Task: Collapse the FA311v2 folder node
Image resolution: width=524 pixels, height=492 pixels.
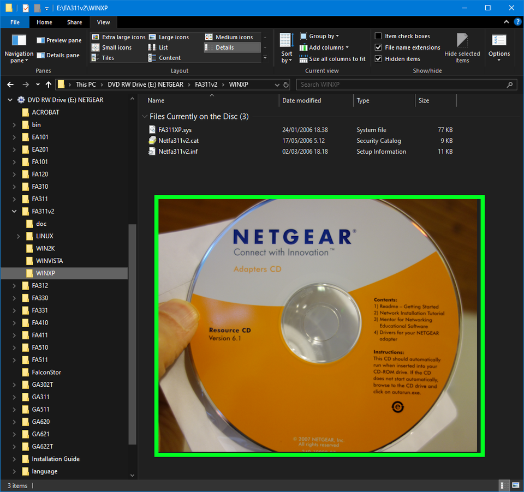Action: [x=14, y=212]
